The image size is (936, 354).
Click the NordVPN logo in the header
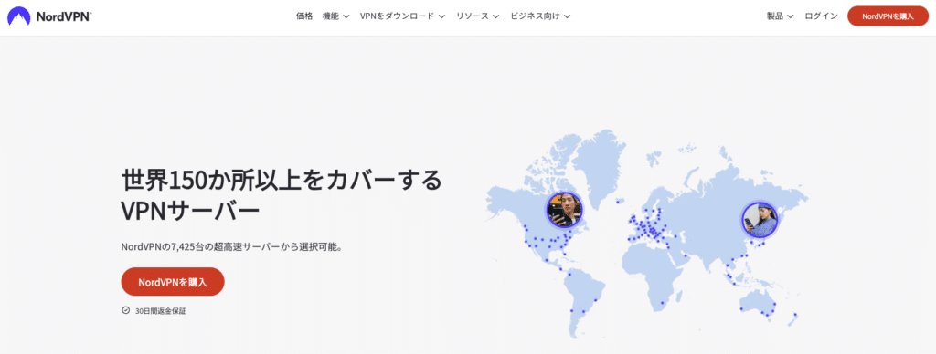[49, 16]
